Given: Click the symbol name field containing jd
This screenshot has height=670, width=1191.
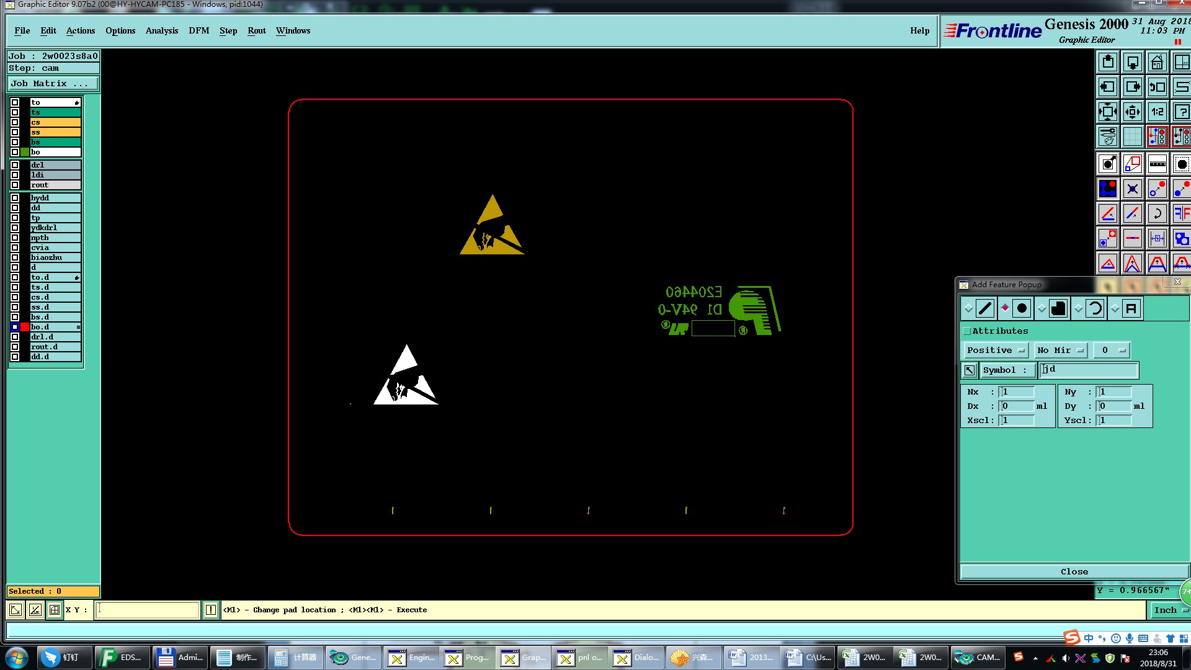Looking at the screenshot, I should click(x=1089, y=370).
